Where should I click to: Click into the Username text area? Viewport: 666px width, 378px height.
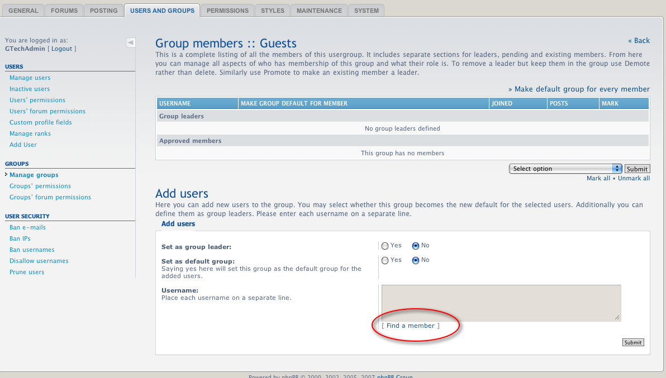501,303
